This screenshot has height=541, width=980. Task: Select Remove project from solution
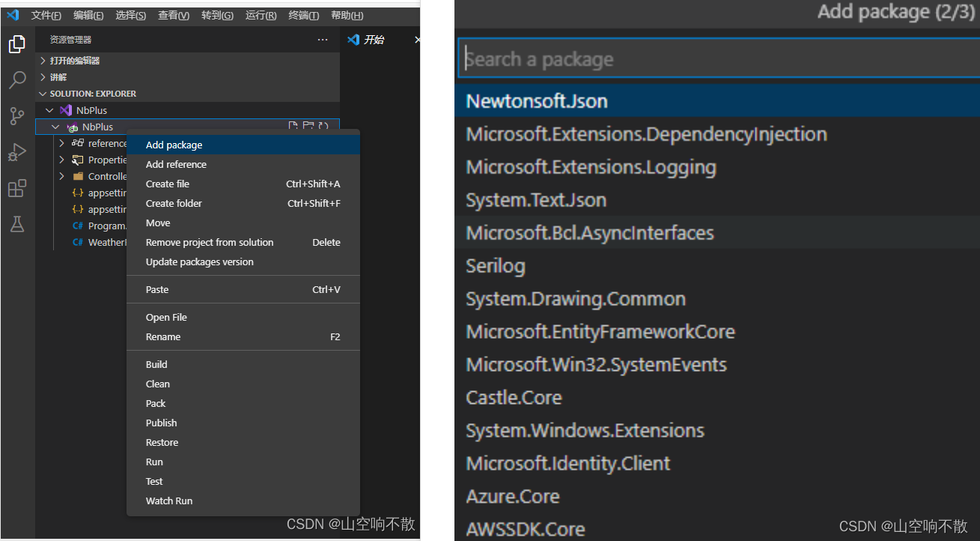243,242
